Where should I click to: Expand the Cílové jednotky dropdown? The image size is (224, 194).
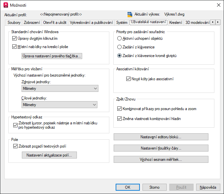tap(60, 105)
